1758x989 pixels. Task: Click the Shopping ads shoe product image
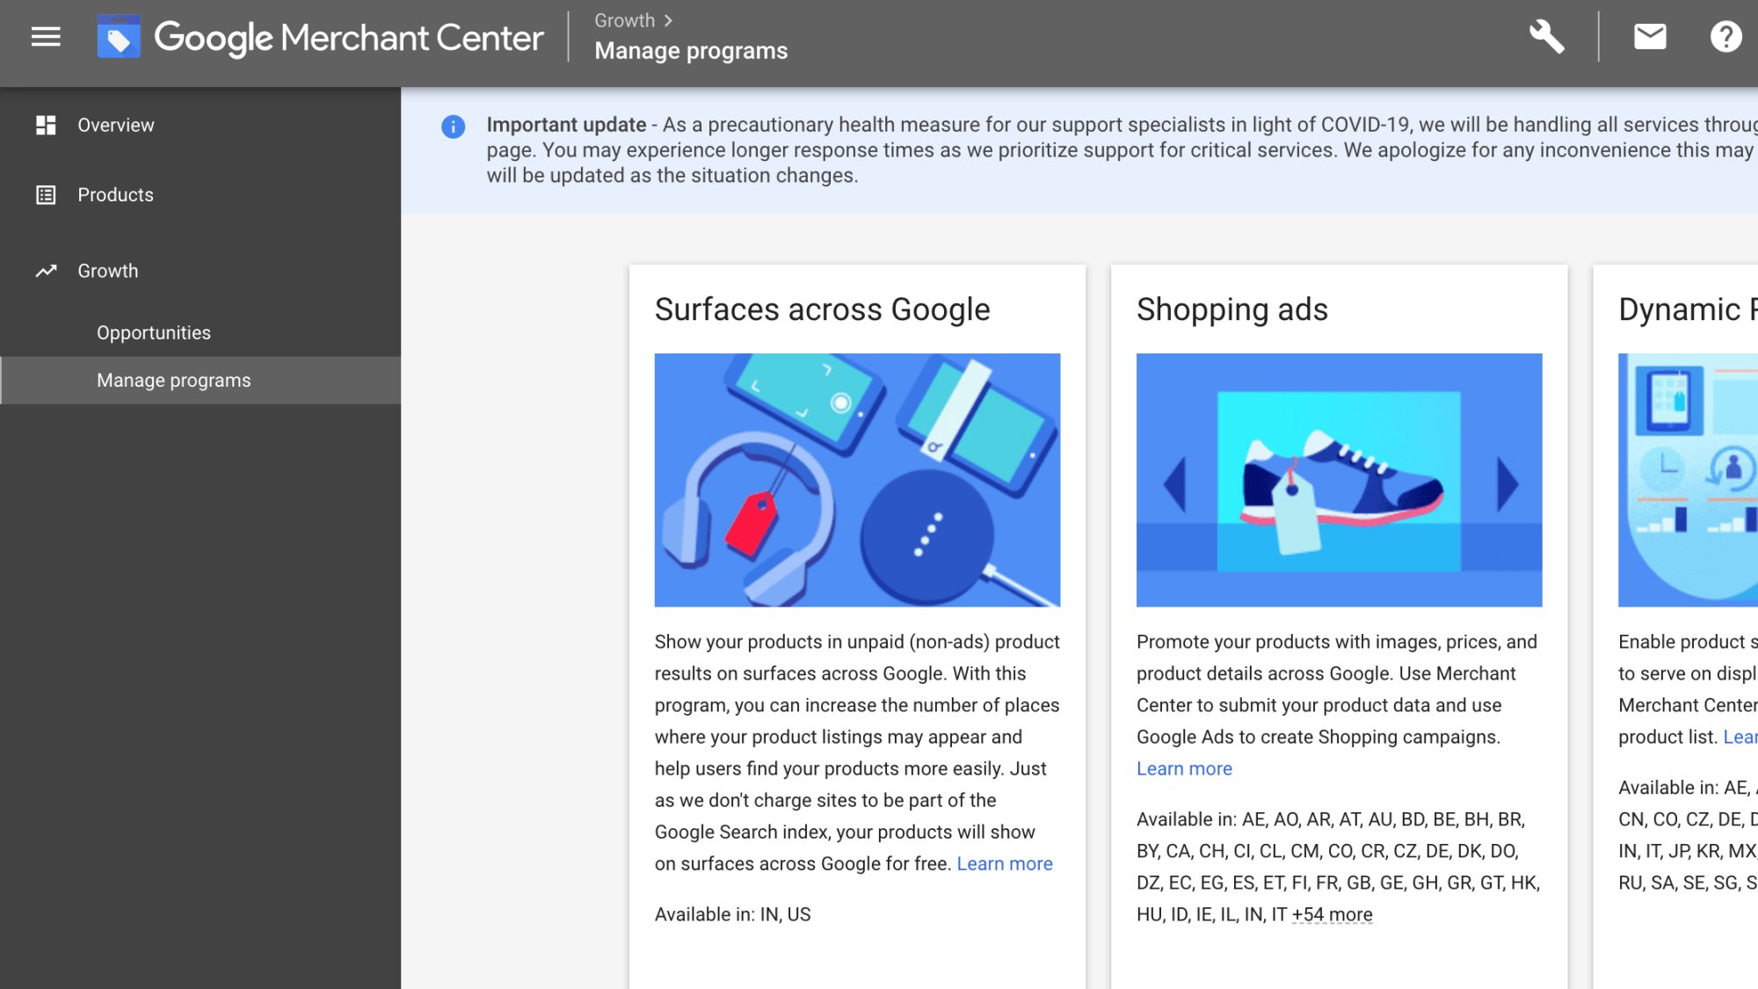click(x=1339, y=479)
